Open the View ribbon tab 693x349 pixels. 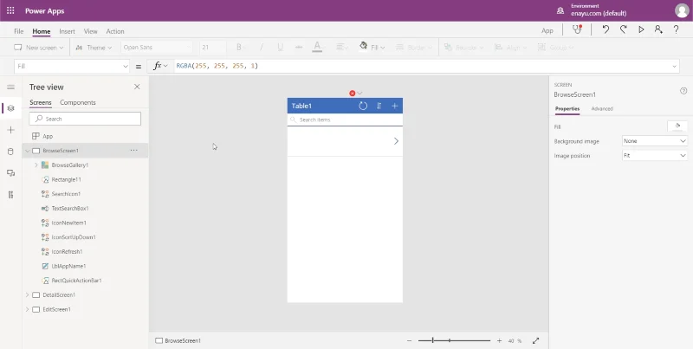(x=91, y=31)
